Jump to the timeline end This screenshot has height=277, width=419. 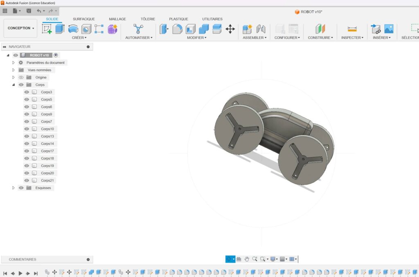click(36, 273)
